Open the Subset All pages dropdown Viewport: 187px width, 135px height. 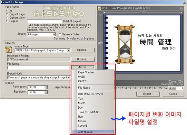pyautogui.click(x=54, y=34)
